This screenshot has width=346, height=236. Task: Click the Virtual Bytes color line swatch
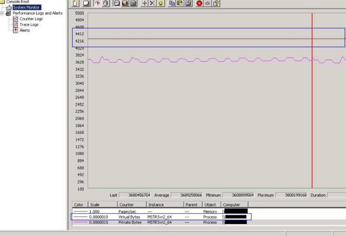(x=80, y=217)
